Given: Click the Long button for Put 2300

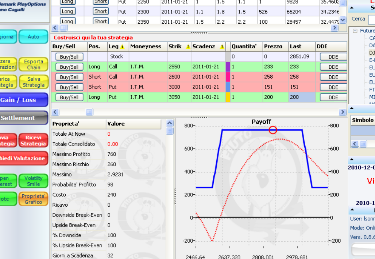Looking at the screenshot, I should 67,11.
